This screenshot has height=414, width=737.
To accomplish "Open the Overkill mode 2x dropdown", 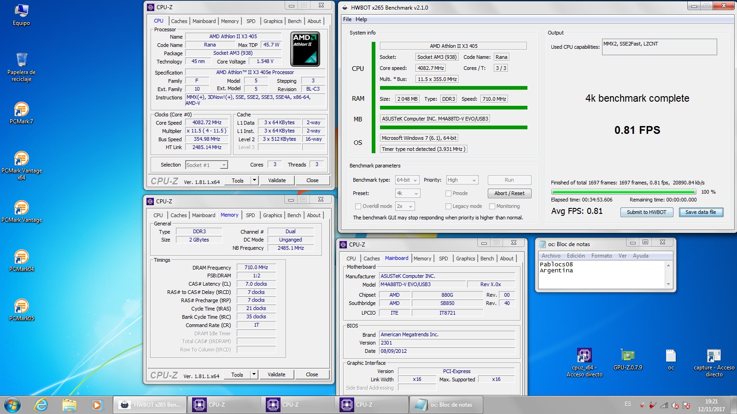I will point(405,206).
